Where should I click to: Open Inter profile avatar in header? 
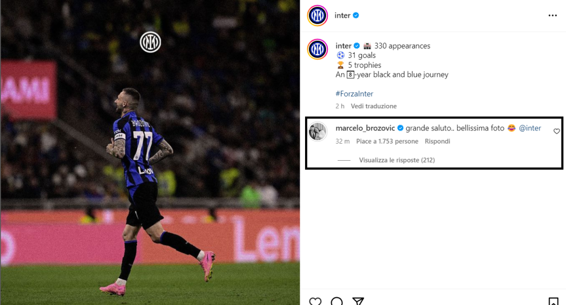(x=317, y=15)
